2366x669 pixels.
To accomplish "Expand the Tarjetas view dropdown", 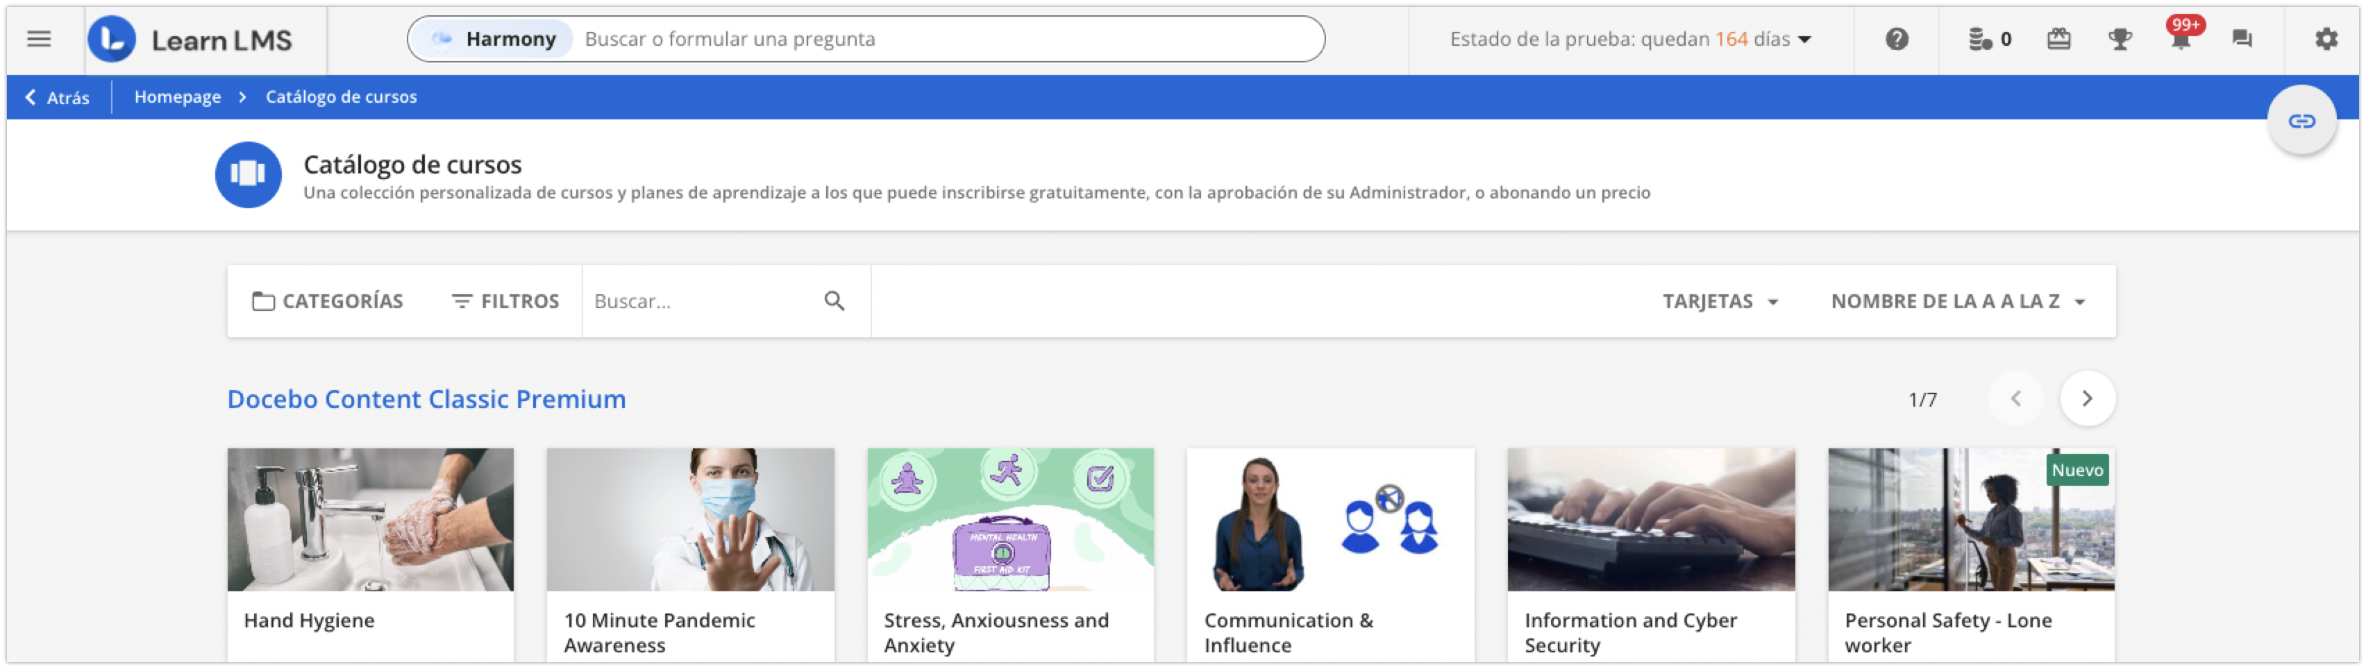I will click(x=1720, y=301).
